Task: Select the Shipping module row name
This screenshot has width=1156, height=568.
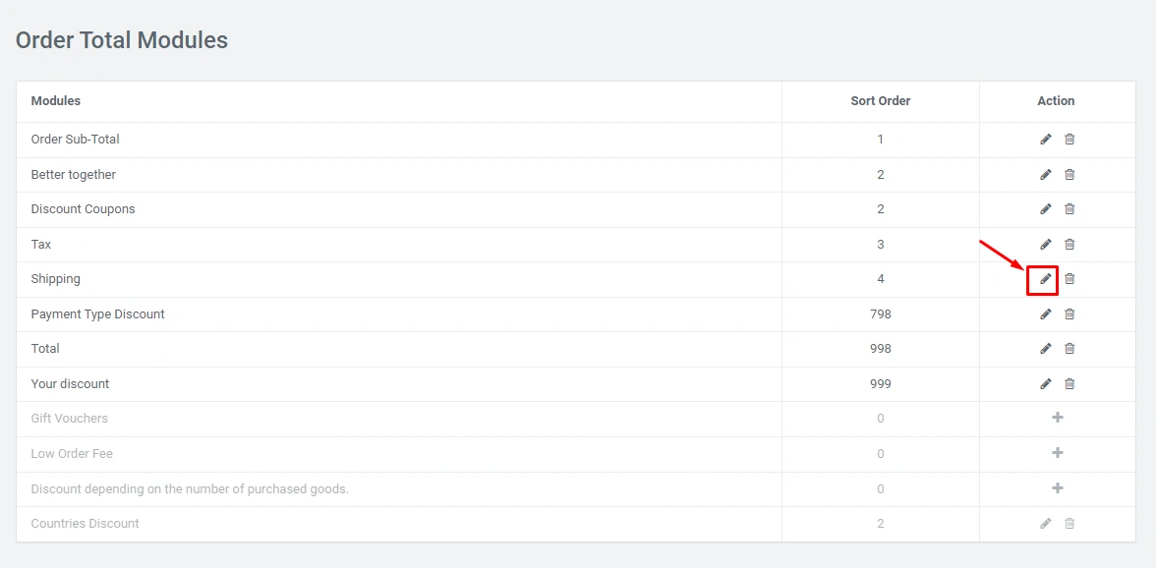Action: pyautogui.click(x=56, y=279)
